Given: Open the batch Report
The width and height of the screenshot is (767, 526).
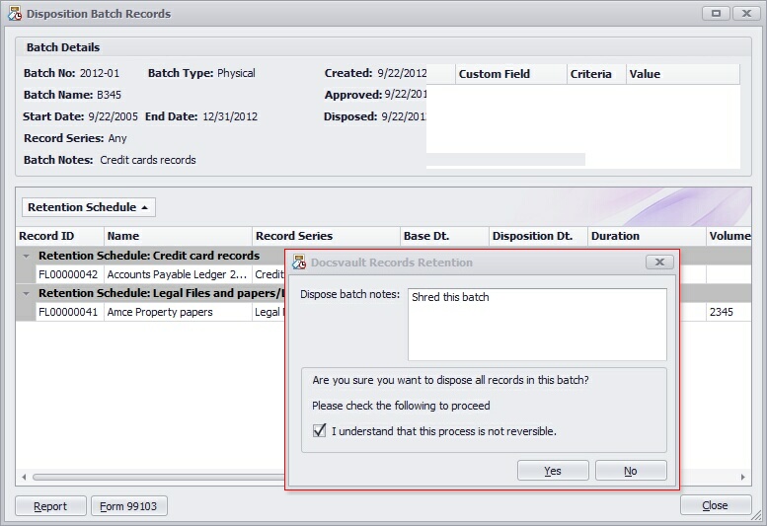Looking at the screenshot, I should (x=50, y=506).
